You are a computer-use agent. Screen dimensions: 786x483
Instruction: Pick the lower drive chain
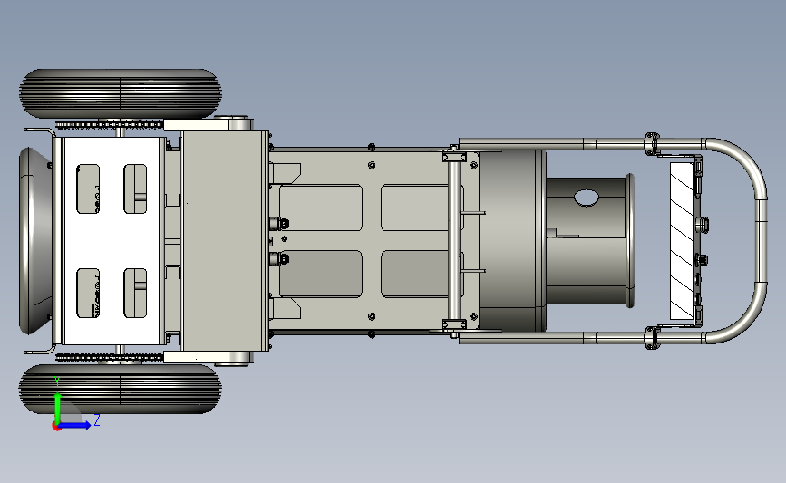tap(109, 357)
